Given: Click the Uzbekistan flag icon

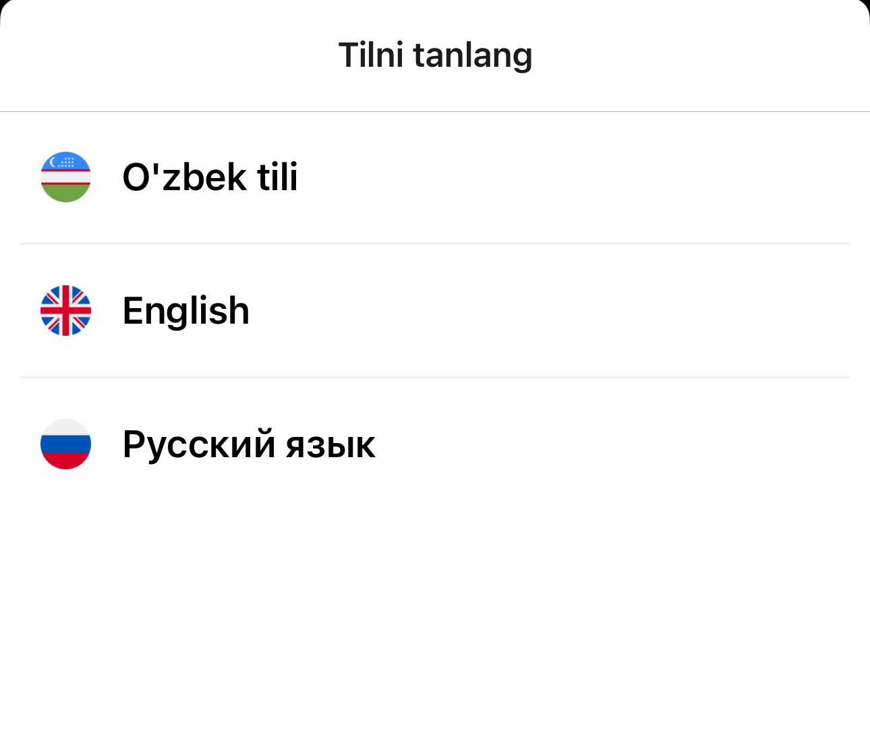Looking at the screenshot, I should click(x=65, y=177).
